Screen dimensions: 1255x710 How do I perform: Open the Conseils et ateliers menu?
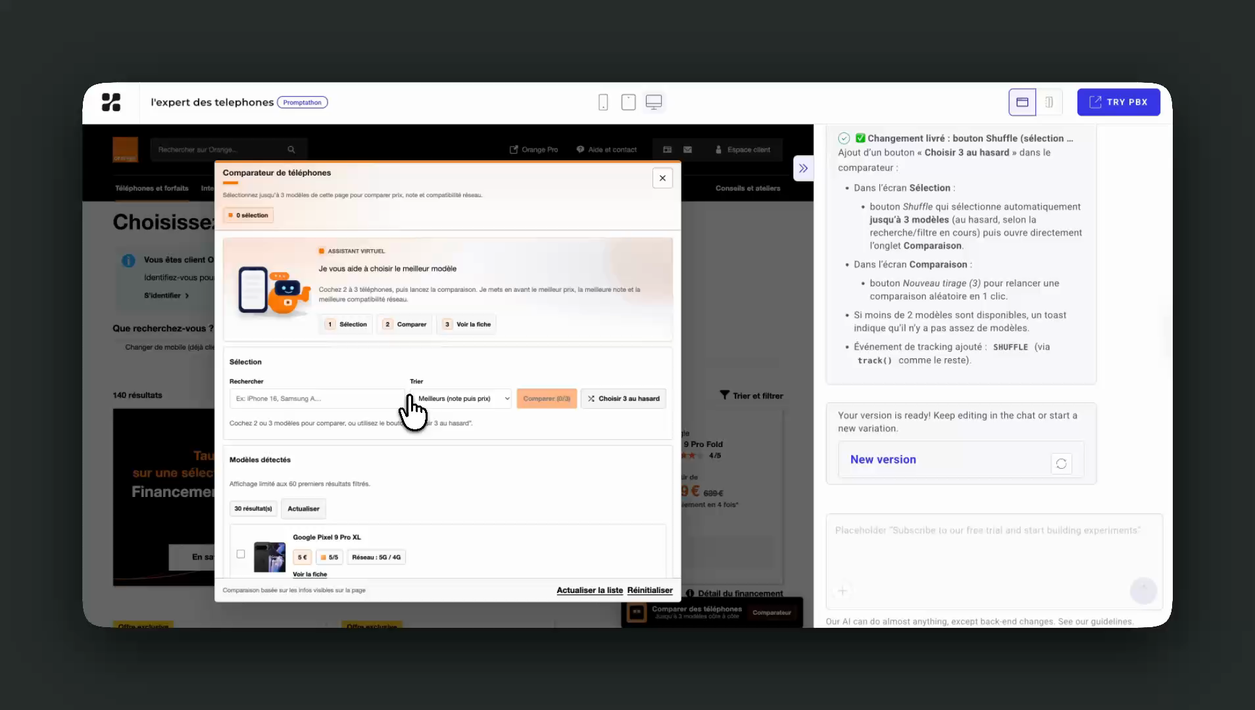point(748,188)
